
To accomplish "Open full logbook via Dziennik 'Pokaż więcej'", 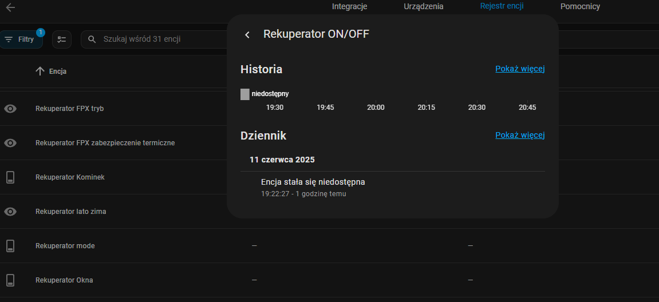I will click(519, 135).
